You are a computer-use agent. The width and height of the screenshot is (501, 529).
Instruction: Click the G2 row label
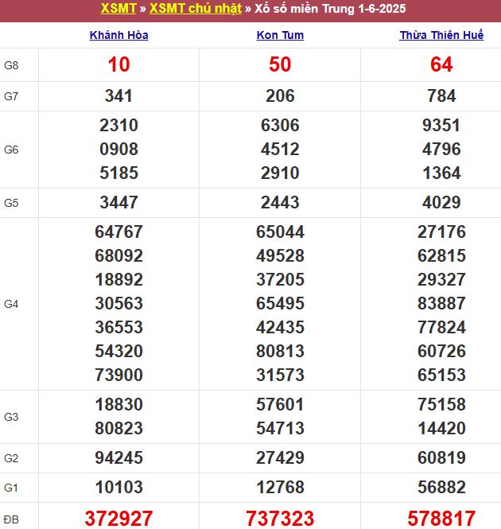pyautogui.click(x=11, y=458)
